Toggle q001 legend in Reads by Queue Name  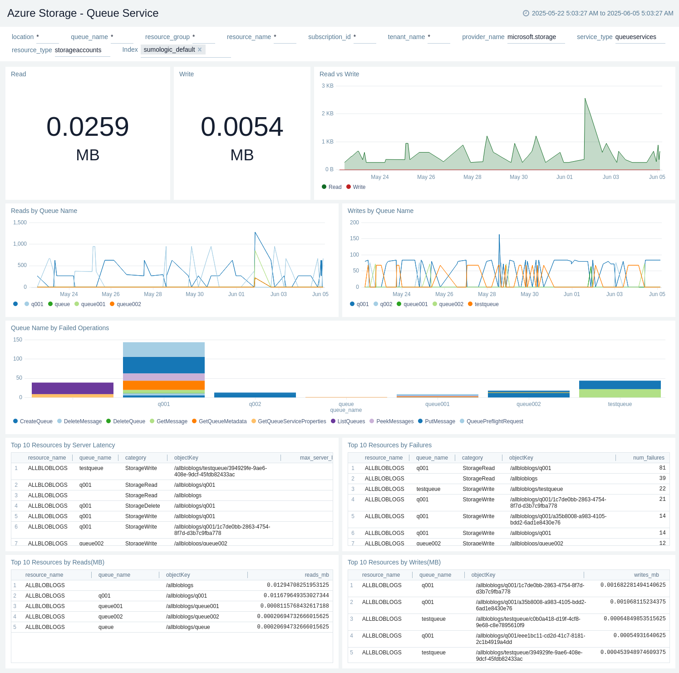tap(34, 304)
